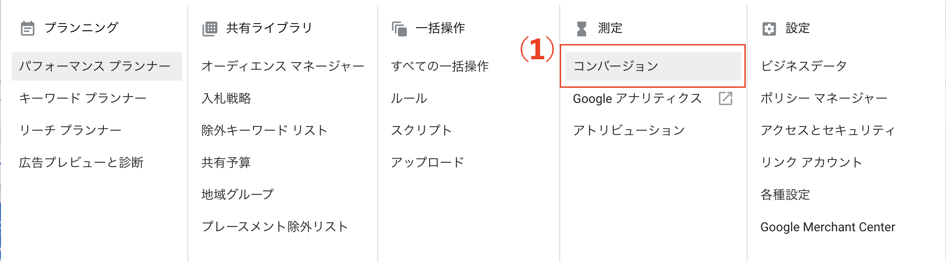This screenshot has height=262, width=946.
Task: Open アトリビューション menu item
Action: pos(629,131)
